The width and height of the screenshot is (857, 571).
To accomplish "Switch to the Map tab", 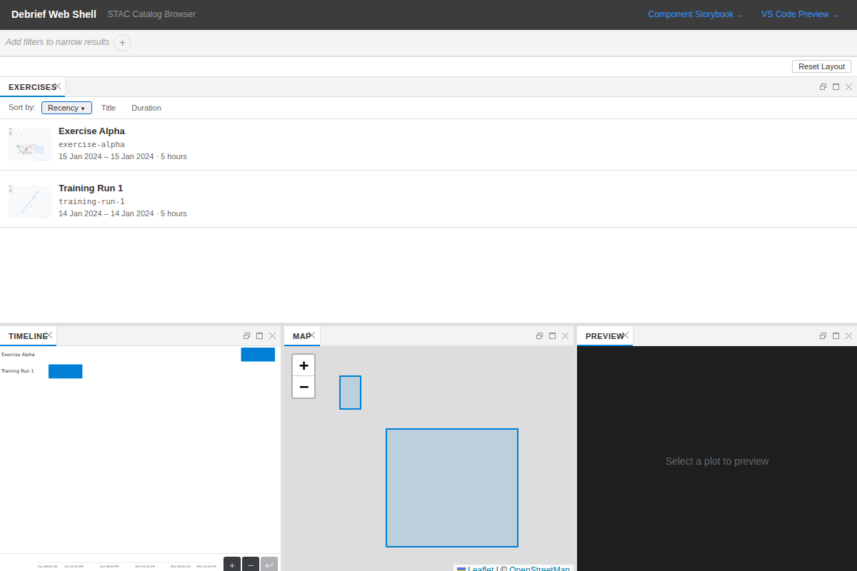I will point(300,335).
